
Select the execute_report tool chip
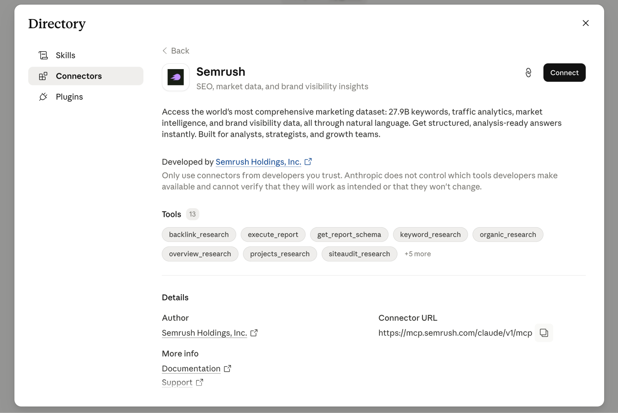click(273, 235)
